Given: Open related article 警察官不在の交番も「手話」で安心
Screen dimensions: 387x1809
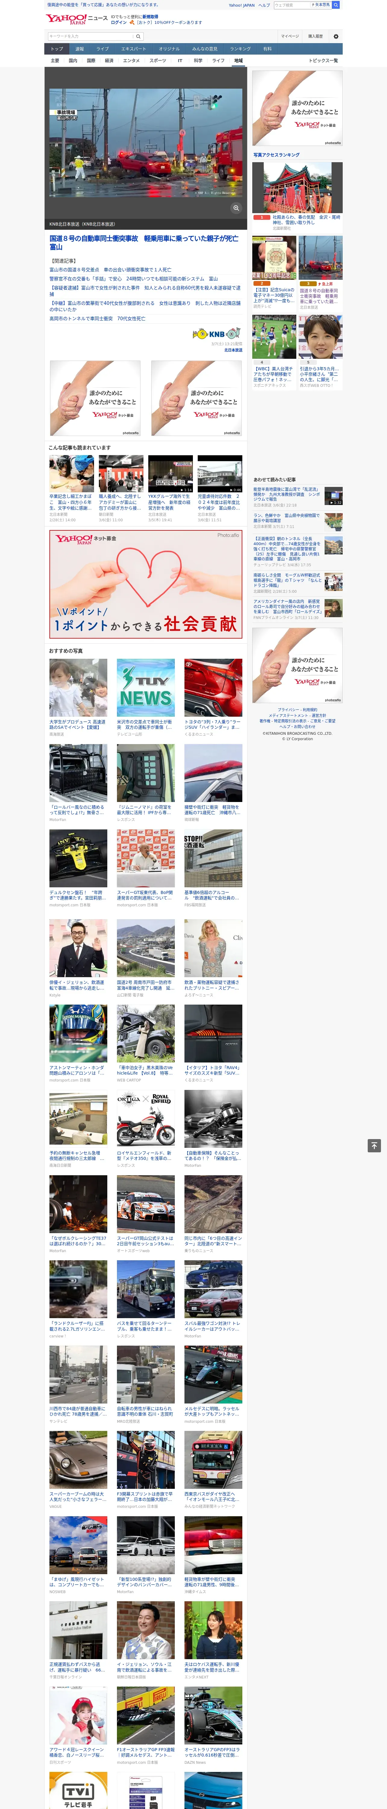Looking at the screenshot, I should 134,279.
